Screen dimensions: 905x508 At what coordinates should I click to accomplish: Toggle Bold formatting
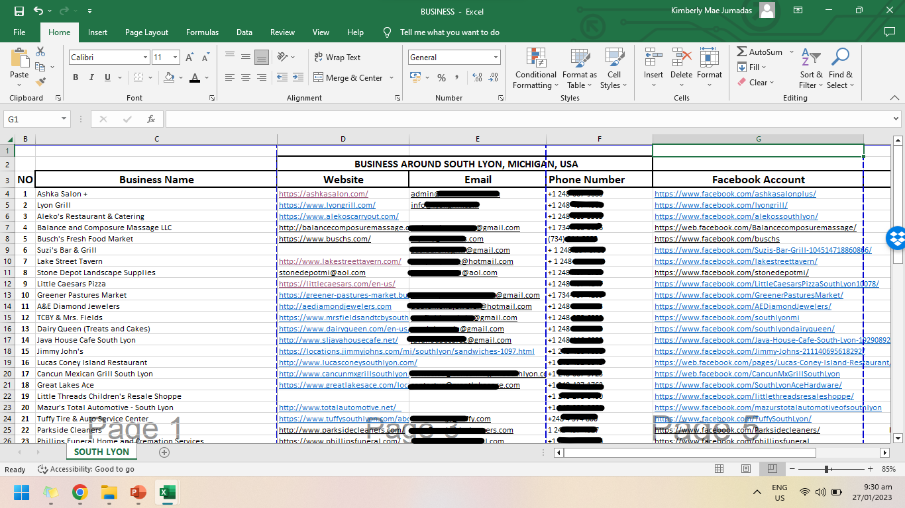click(x=76, y=77)
